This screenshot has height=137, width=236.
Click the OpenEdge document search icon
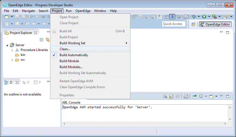pyautogui.click(x=186, y=17)
